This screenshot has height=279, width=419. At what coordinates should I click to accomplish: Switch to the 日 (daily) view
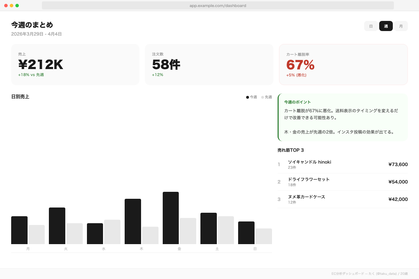[x=371, y=26]
